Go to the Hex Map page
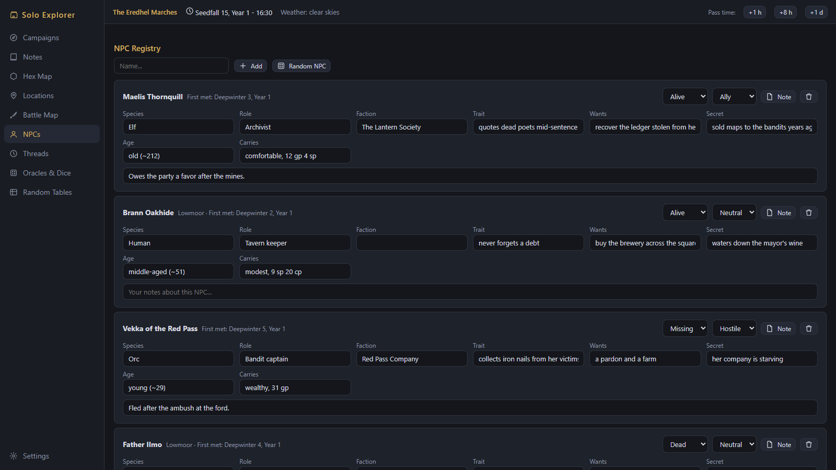Viewport: 836px width, 470px height. (52, 76)
